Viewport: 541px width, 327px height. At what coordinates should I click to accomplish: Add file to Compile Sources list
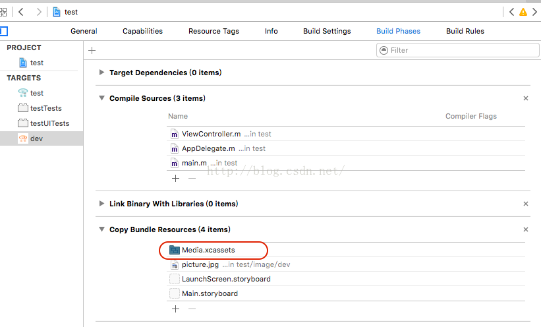[176, 178]
